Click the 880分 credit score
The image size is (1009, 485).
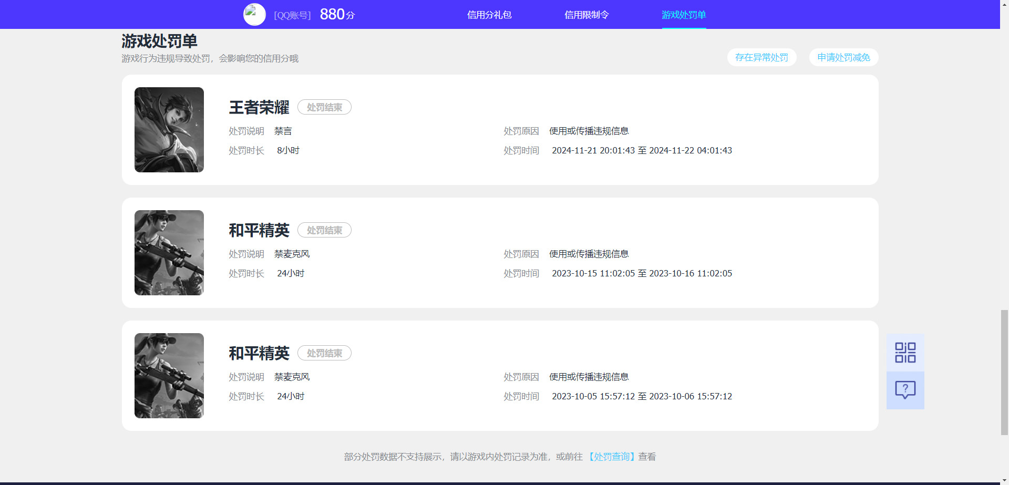click(337, 15)
